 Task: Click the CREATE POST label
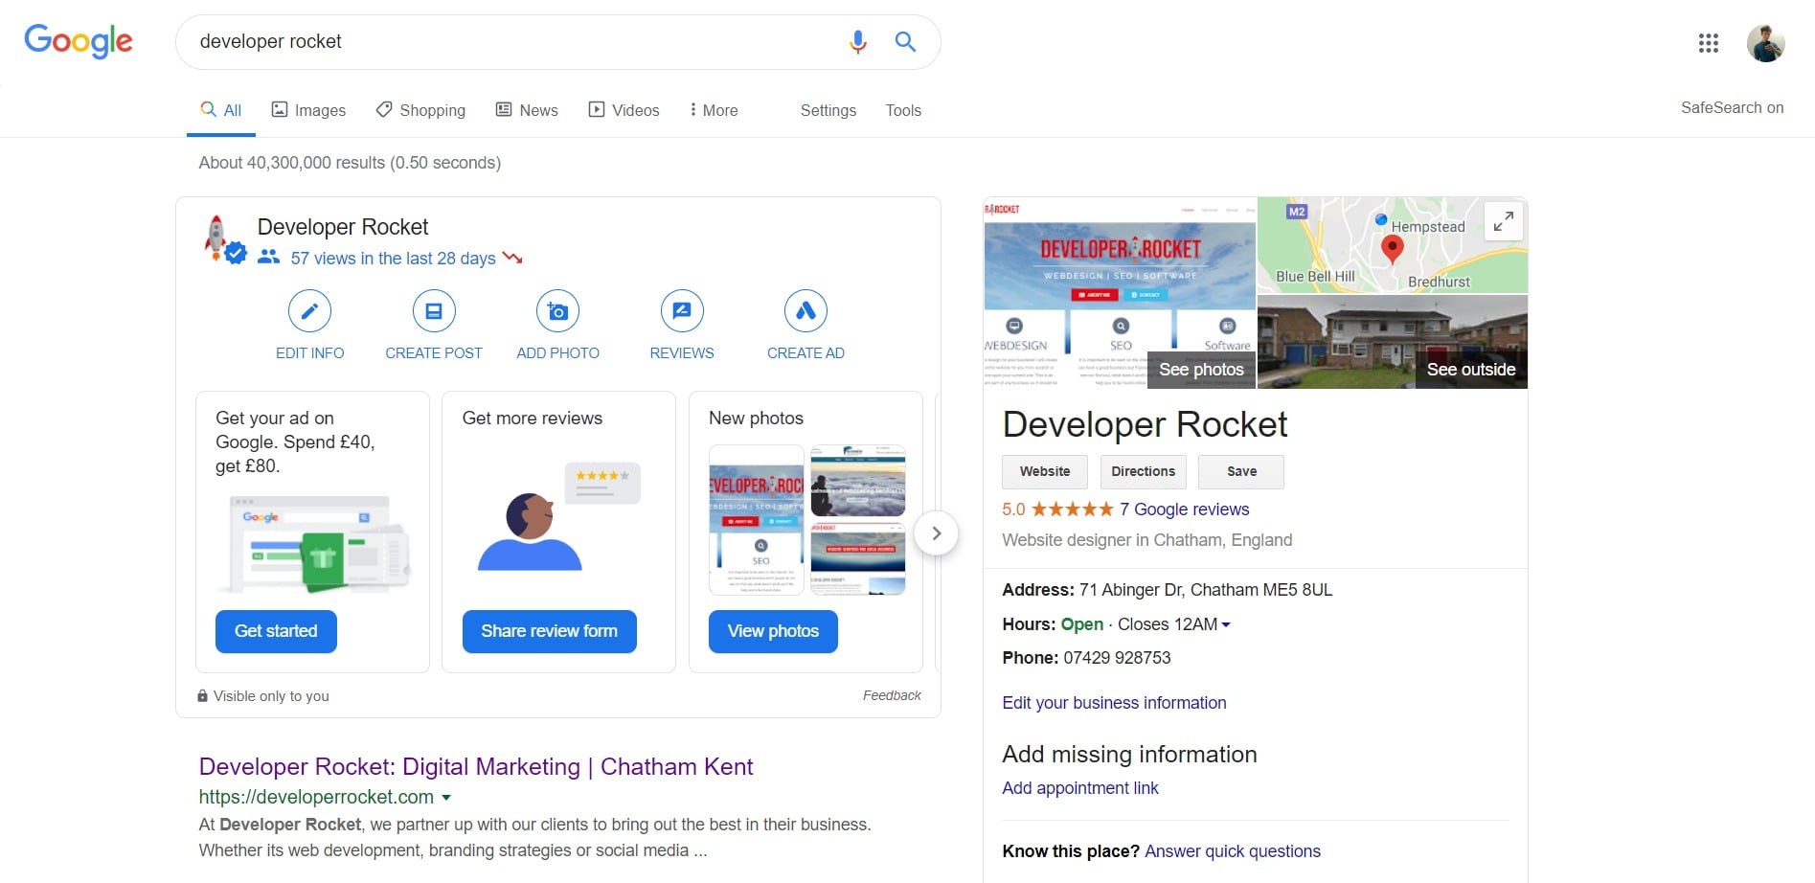coord(434,353)
